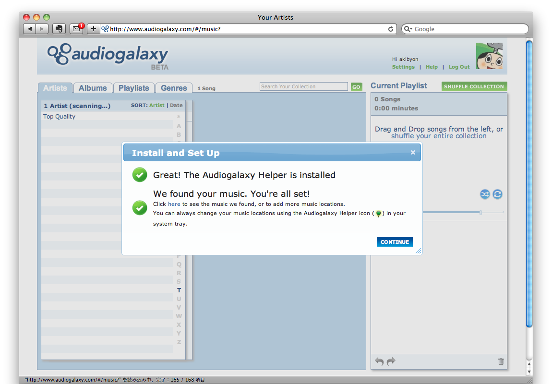Open the Settings link
Viewport: 552px width, 384px height.
(x=403, y=67)
